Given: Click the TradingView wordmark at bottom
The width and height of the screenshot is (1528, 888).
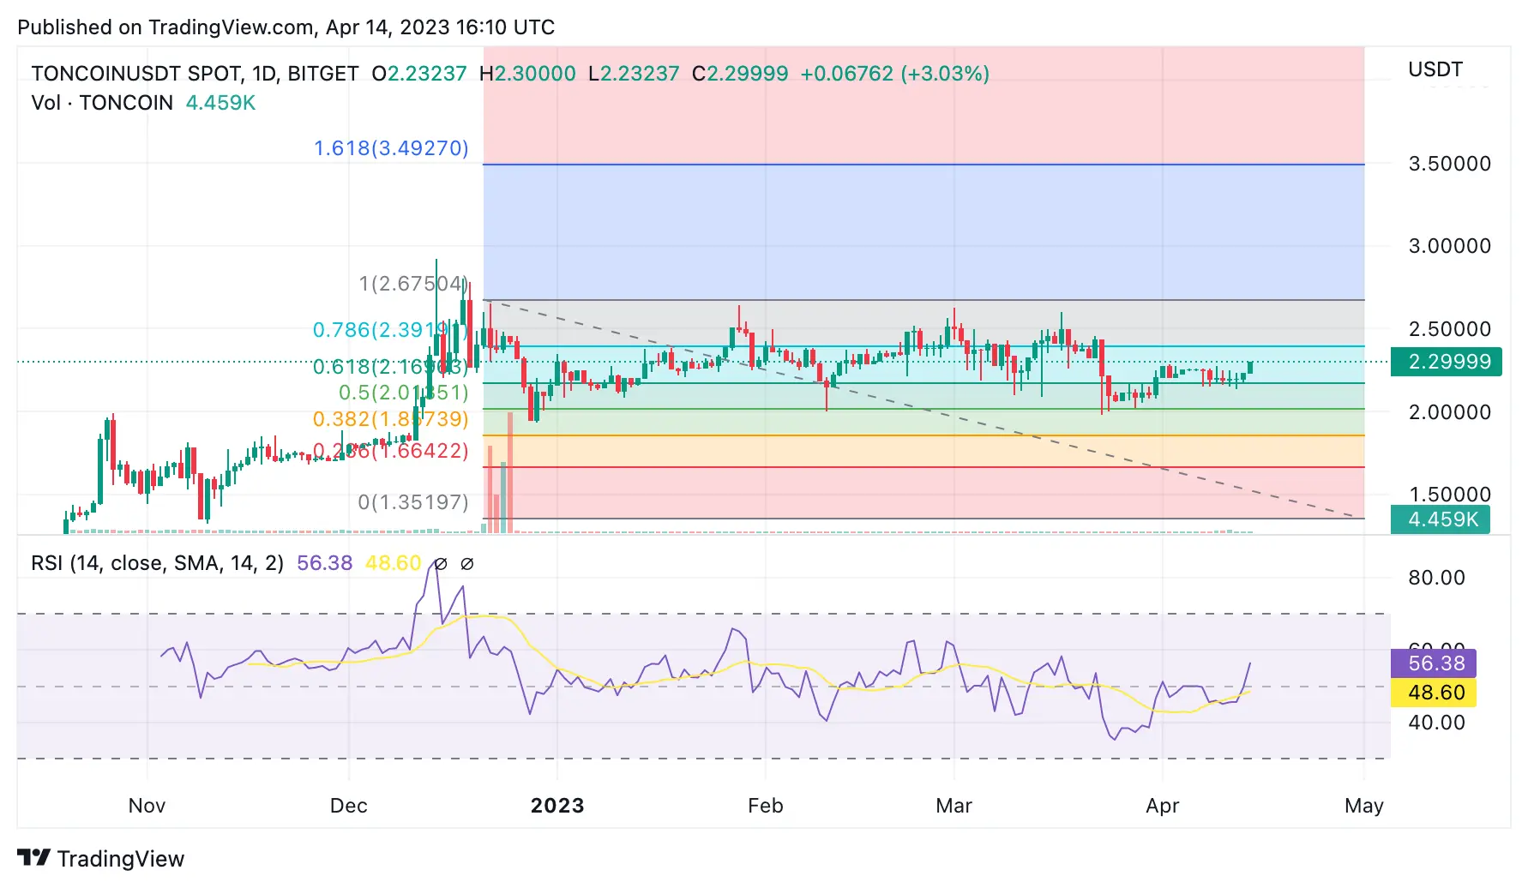Looking at the screenshot, I should [x=121, y=859].
